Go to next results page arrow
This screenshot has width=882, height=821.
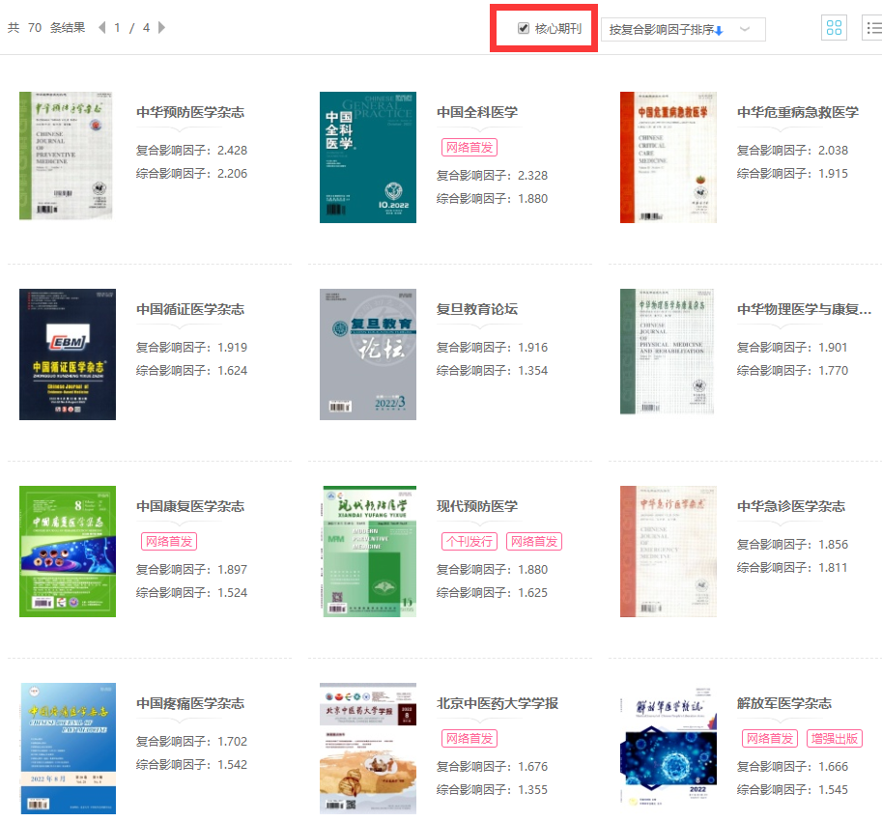[x=161, y=28]
